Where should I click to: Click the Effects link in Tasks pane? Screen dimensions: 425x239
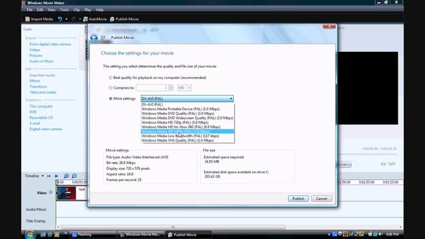(x=35, y=81)
